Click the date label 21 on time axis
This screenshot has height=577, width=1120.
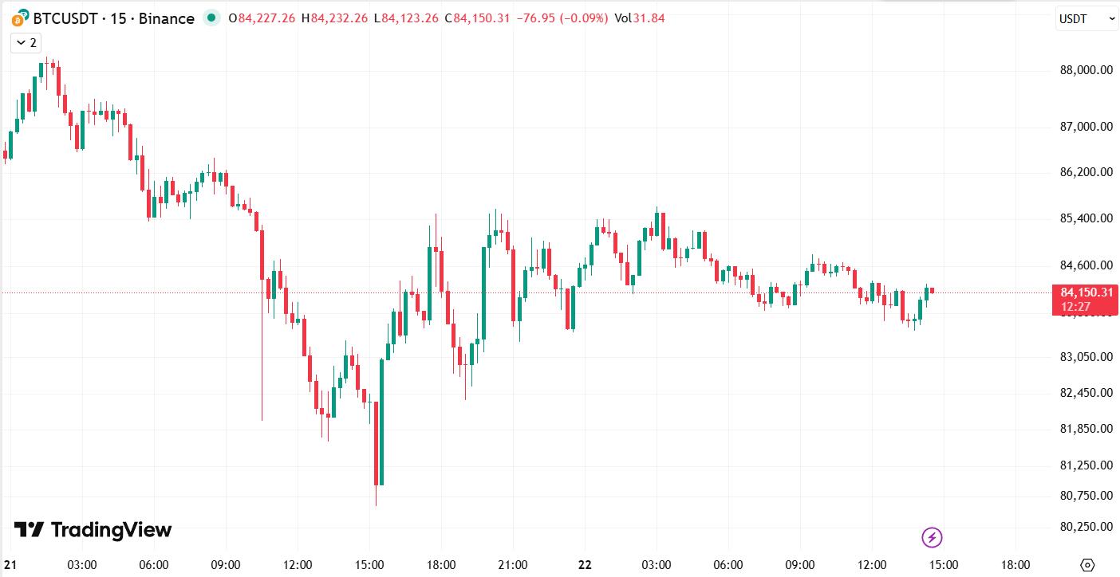coord(10,565)
